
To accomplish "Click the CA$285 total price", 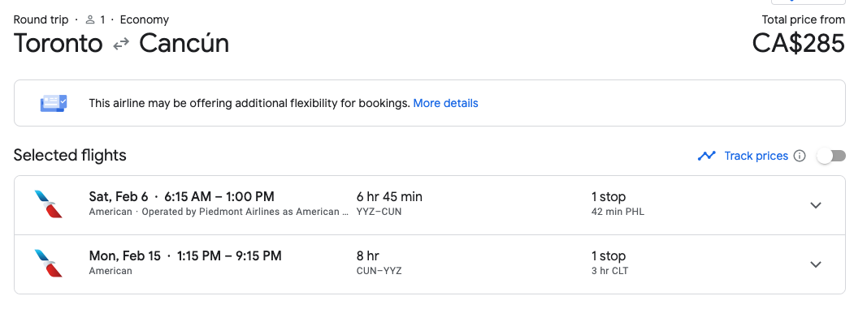I will 799,44.
